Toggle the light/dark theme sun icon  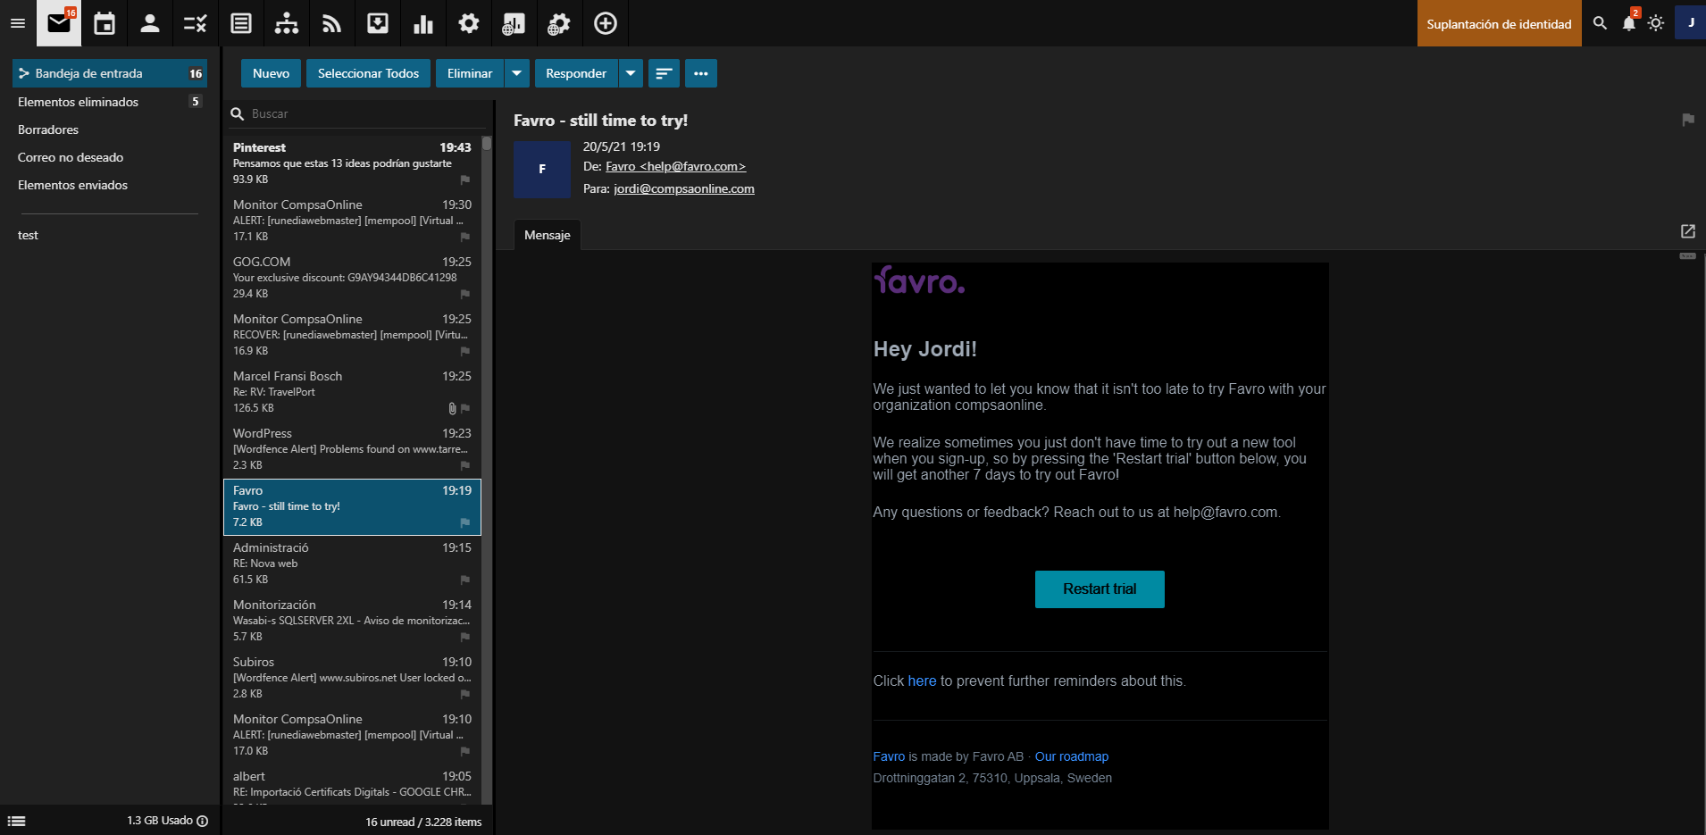(x=1656, y=23)
